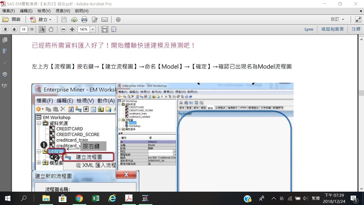Open the zoom level dropdown arrow
The width and height of the screenshot is (364, 205).
(93, 29)
